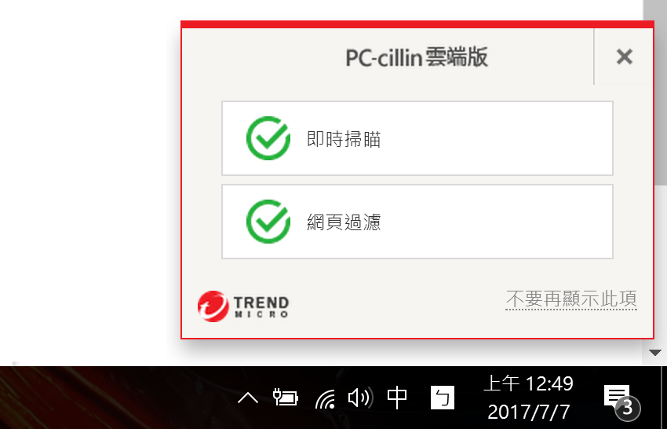The width and height of the screenshot is (667, 429).
Task: Click the scrollbar down arrow
Action: pyautogui.click(x=655, y=353)
